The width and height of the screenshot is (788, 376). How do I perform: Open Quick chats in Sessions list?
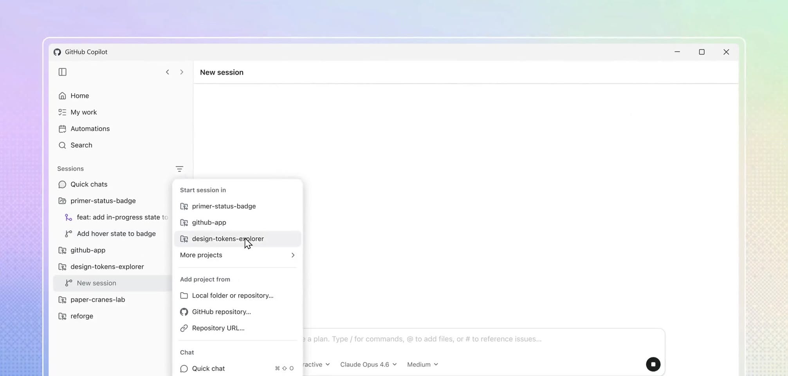pos(113,184)
